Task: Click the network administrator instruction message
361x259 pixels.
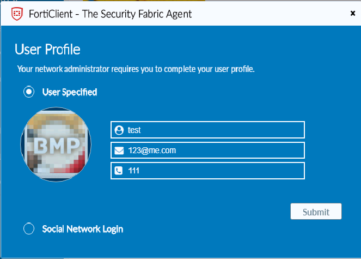Action: (136, 69)
